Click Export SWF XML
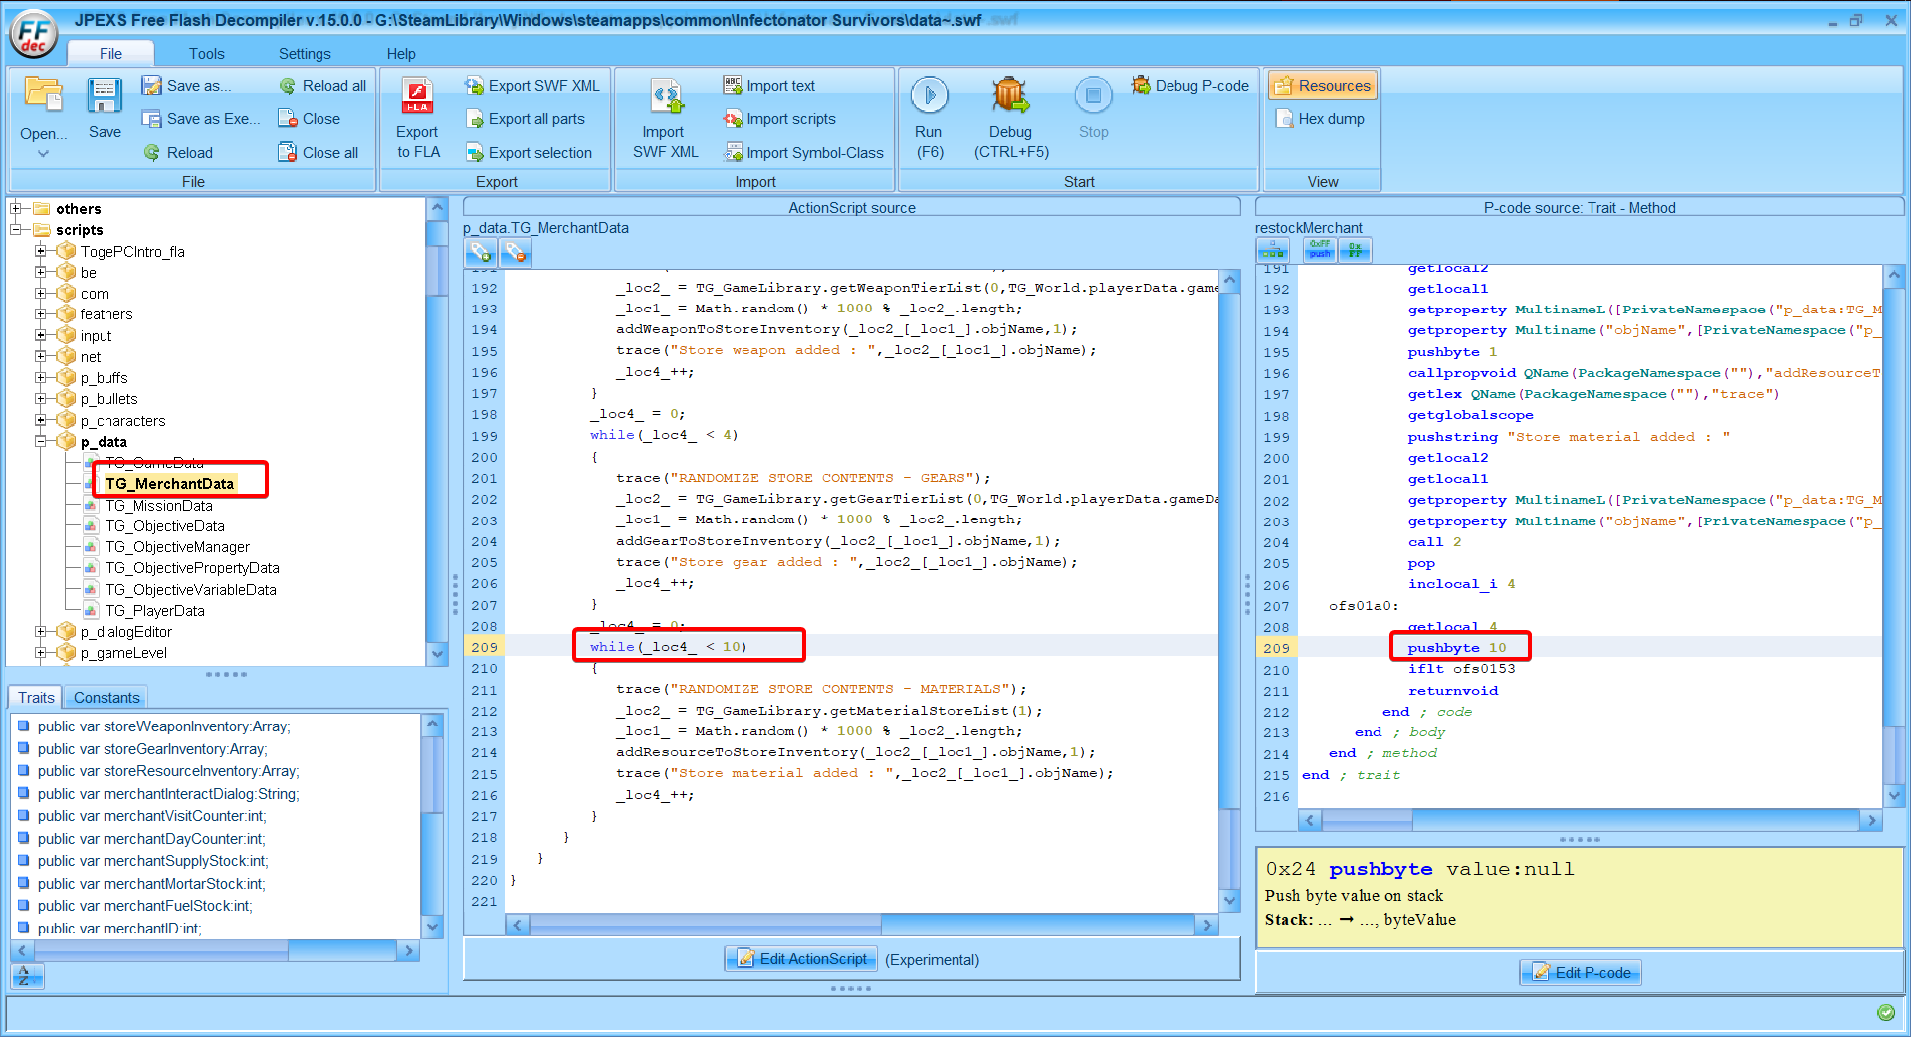 pos(532,86)
